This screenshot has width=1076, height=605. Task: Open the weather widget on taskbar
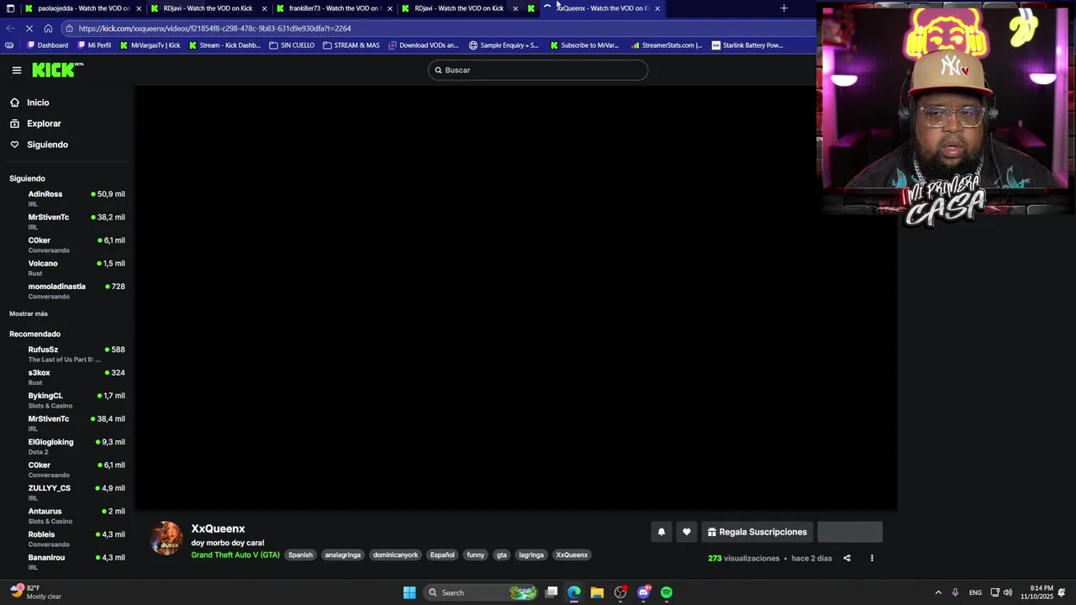35,592
